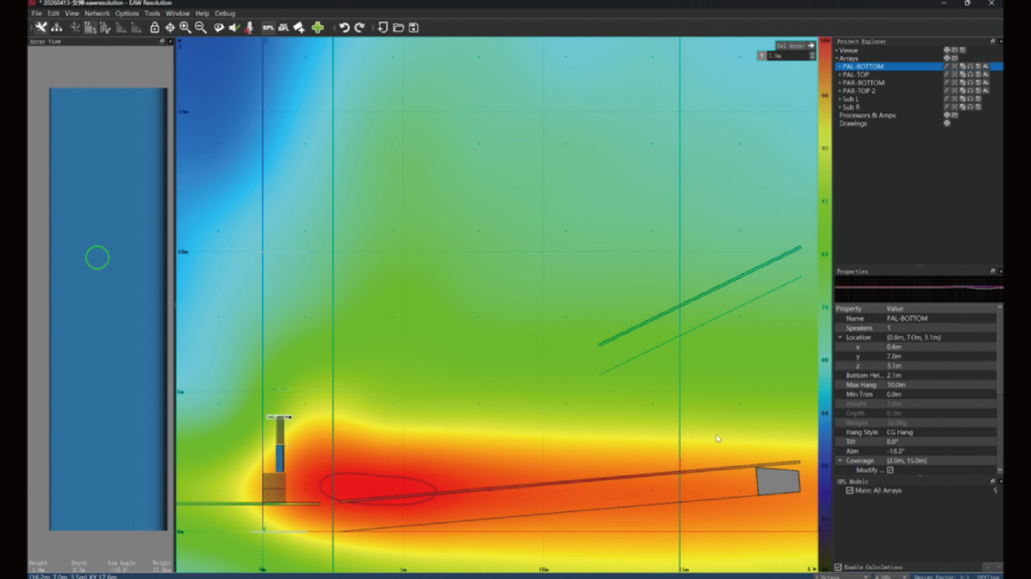Viewport: 1031px width, 579px height.
Task: Click the network hierarchy toolbar icon
Action: [57, 28]
